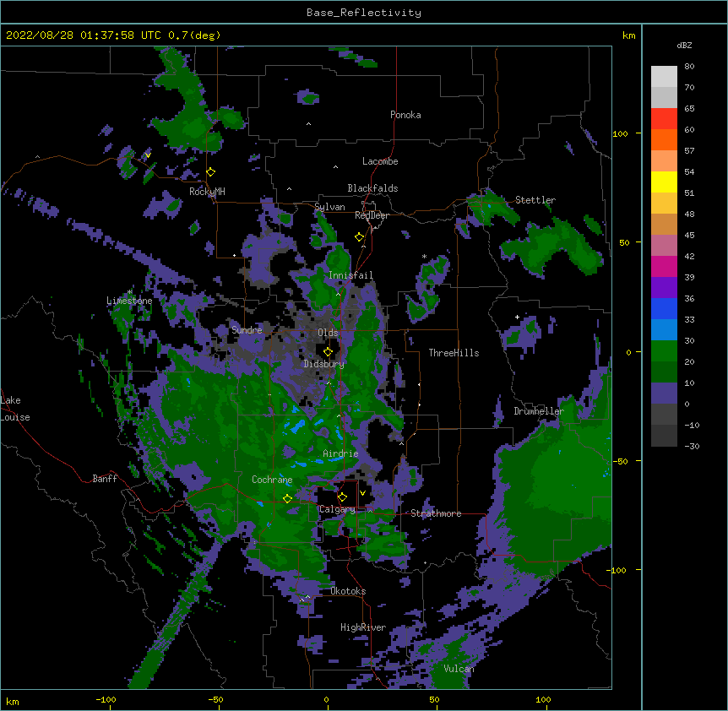The image size is (728, 711).
Task: Click the Lake Louise label
Action: [15, 409]
